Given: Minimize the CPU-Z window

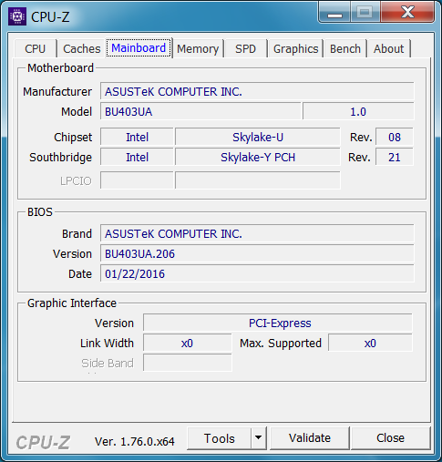Looking at the screenshot, I should pos(334,13).
